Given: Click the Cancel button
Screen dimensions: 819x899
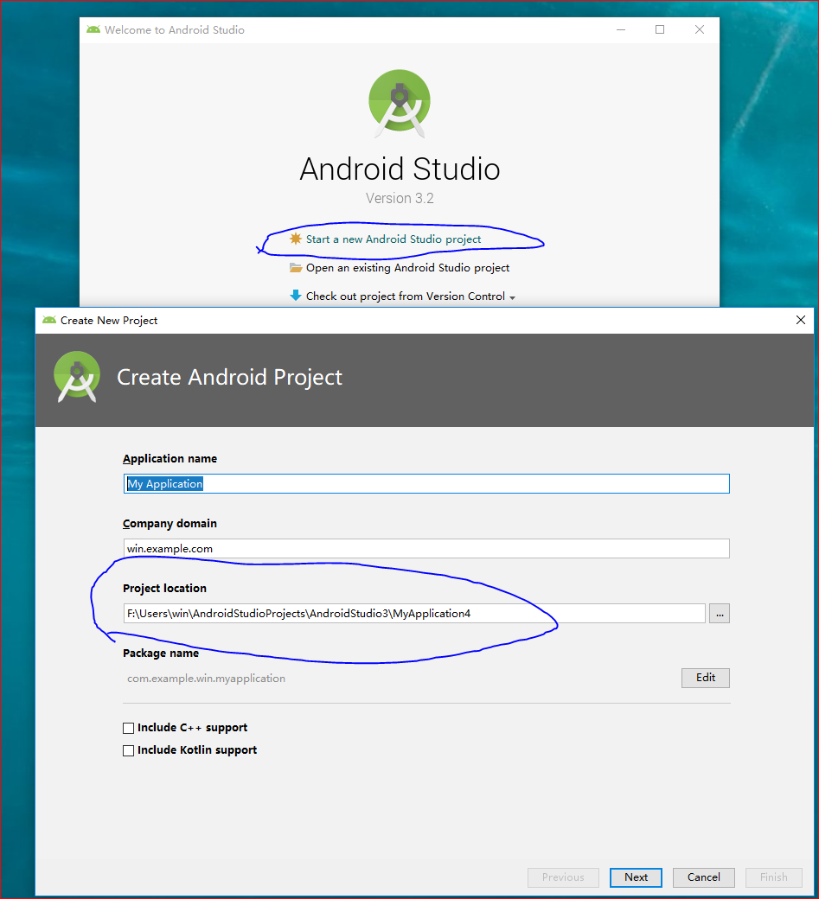Looking at the screenshot, I should pos(703,877).
